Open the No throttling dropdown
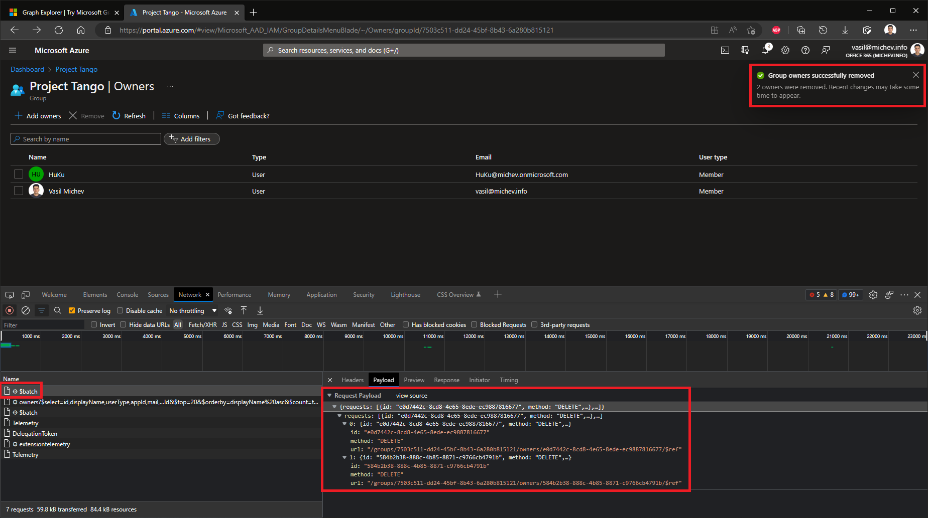 [x=193, y=311]
